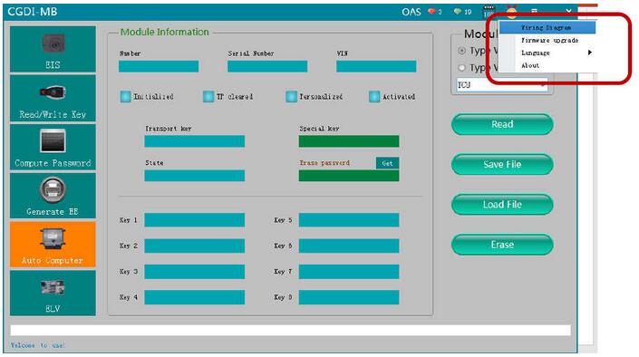
Task: Click the OAS label in title bar
Action: 411,12
